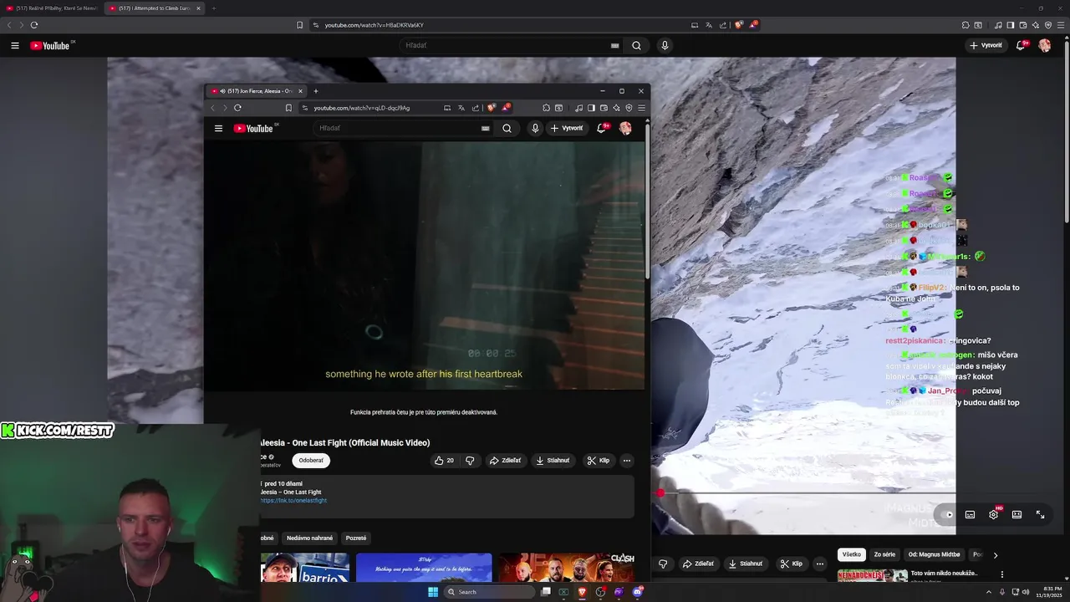Select the Pozreté chip in front window
1070x602 pixels.
356,538
